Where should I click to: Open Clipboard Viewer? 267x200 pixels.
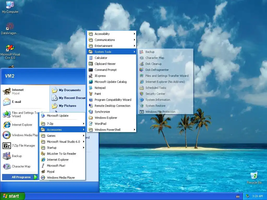pos(112,64)
